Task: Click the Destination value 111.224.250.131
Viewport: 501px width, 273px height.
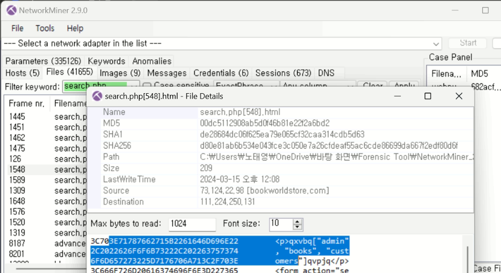Action: [227, 202]
